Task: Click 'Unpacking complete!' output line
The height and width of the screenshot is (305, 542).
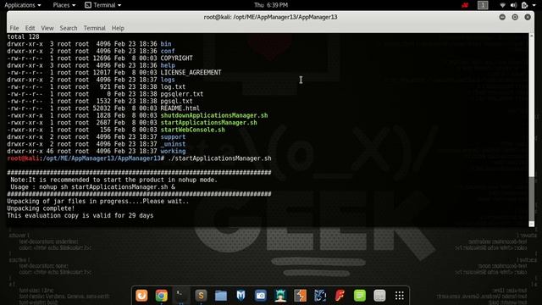Action: coord(41,208)
